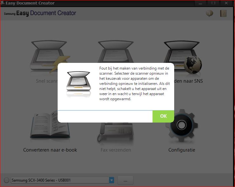Click the error message text in dialog
235x187 pixels.
click(x=134, y=84)
